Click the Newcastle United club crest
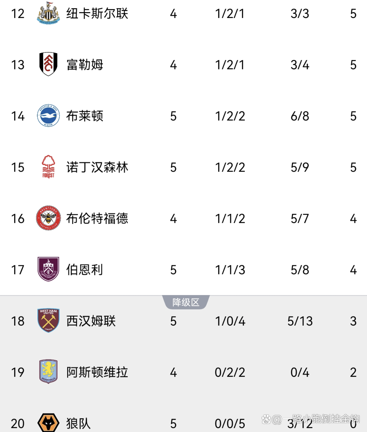Image resolution: width=367 pixels, height=432 pixels. pos(48,13)
